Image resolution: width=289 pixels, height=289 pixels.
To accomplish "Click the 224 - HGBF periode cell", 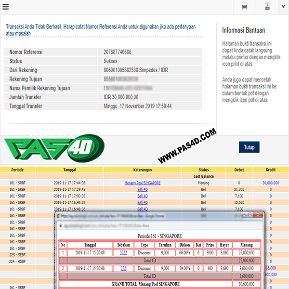I will tap(17, 262).
